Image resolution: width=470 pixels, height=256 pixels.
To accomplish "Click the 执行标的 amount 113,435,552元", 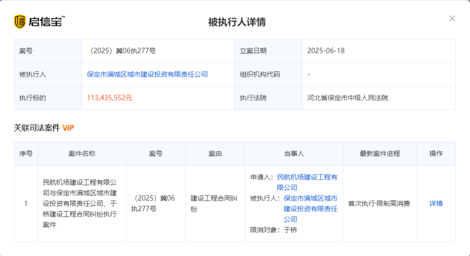I will (x=109, y=98).
